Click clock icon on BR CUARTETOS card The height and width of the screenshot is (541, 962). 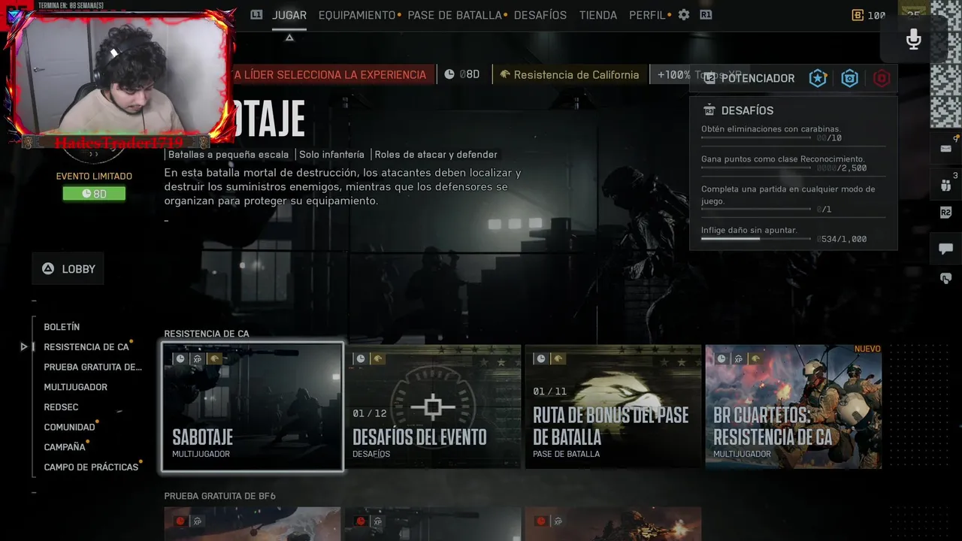pos(721,359)
